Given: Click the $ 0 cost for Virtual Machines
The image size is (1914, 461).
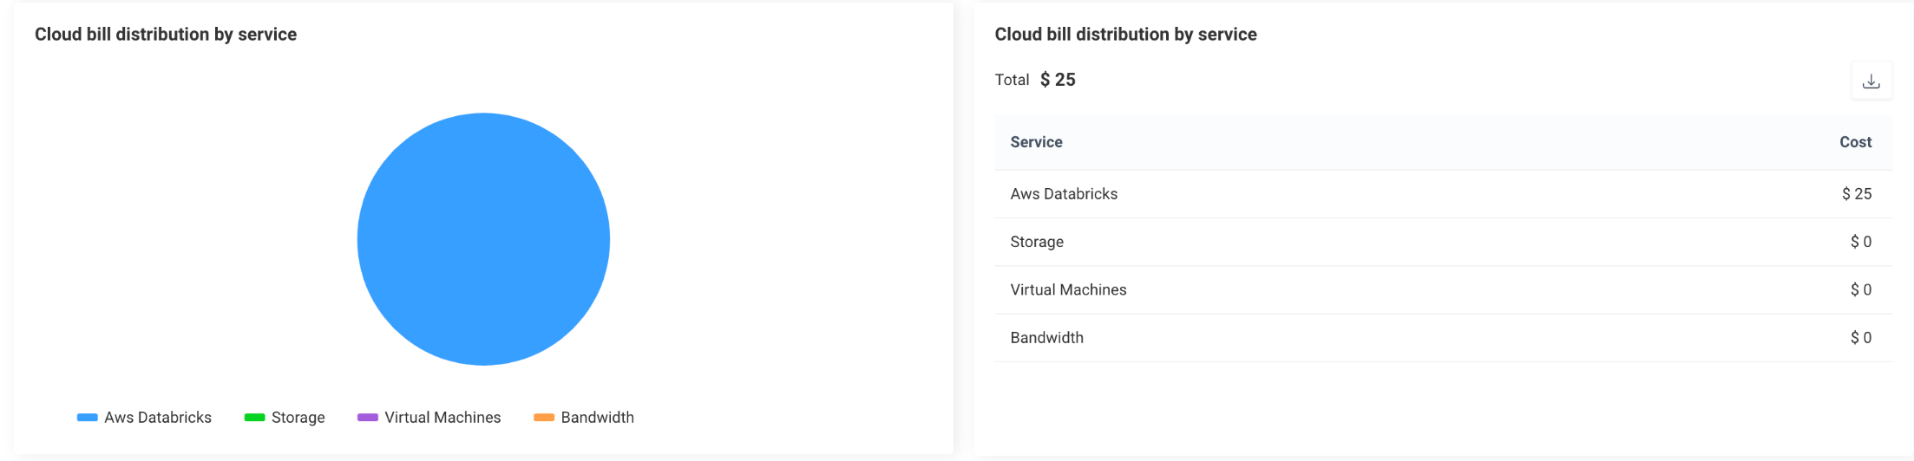Looking at the screenshot, I should [x=1860, y=289].
